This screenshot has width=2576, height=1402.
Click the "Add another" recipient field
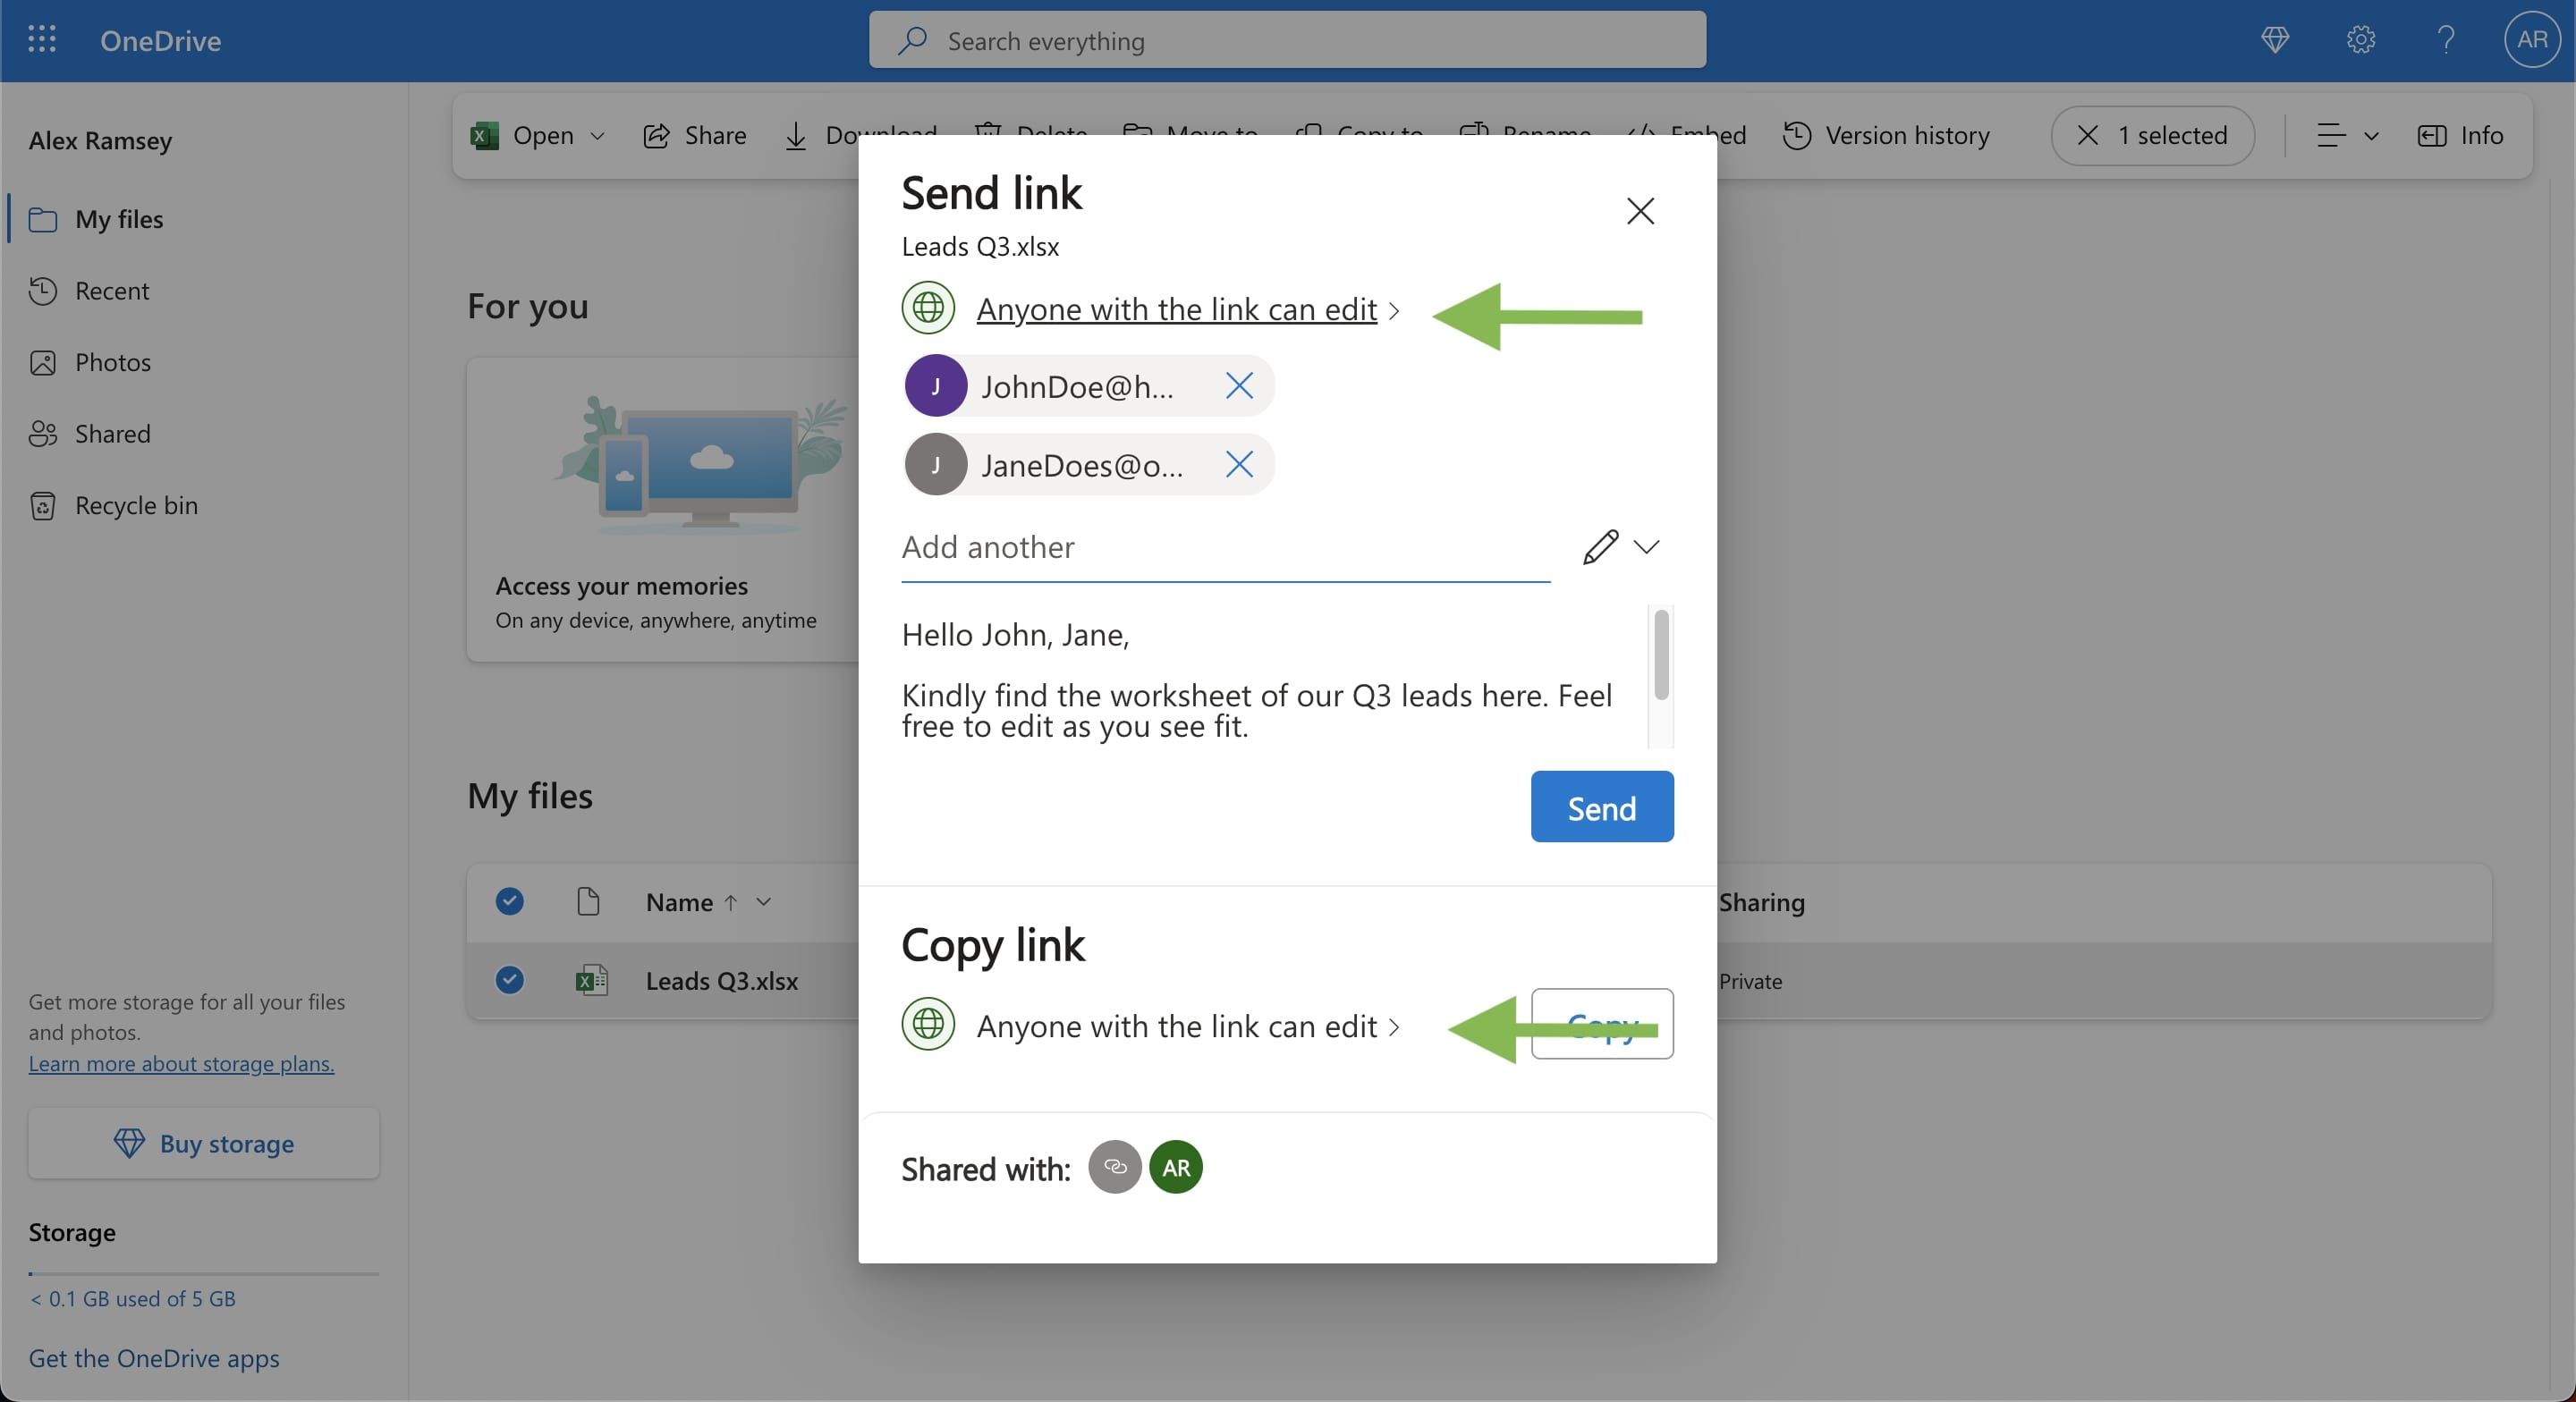1100,548
